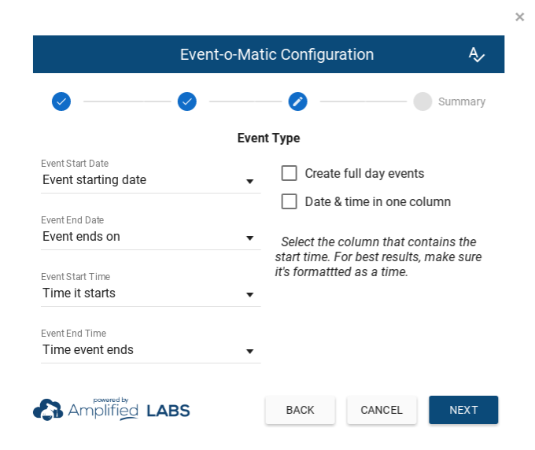
Task: Click the 'Time event ends' field text
Action: click(88, 350)
